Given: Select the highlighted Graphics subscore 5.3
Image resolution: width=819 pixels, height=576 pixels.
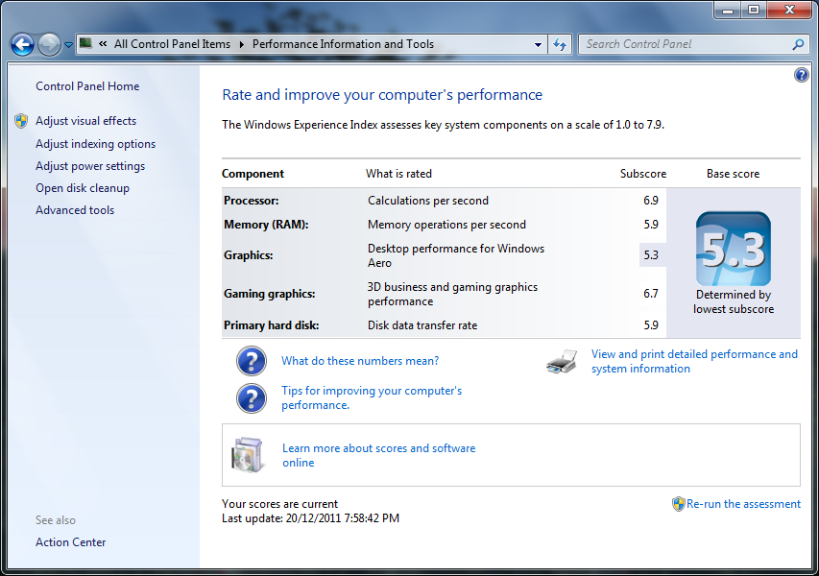Looking at the screenshot, I should [x=652, y=255].
